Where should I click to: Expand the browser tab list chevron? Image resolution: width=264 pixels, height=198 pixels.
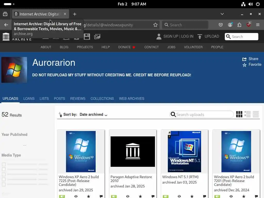222,14
